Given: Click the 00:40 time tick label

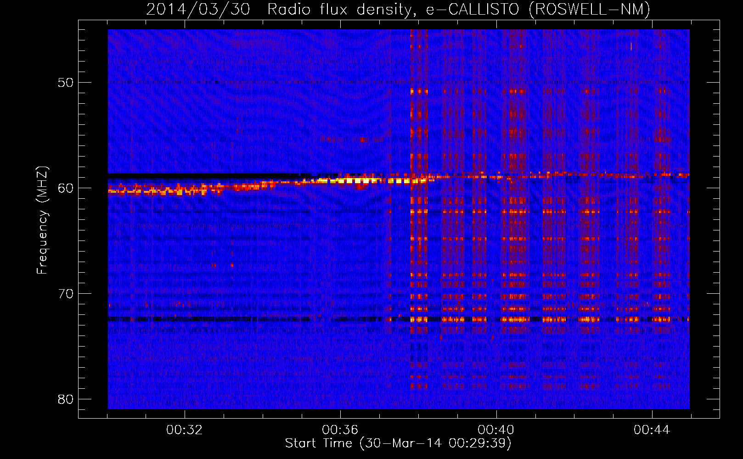Looking at the screenshot, I should tap(496, 430).
